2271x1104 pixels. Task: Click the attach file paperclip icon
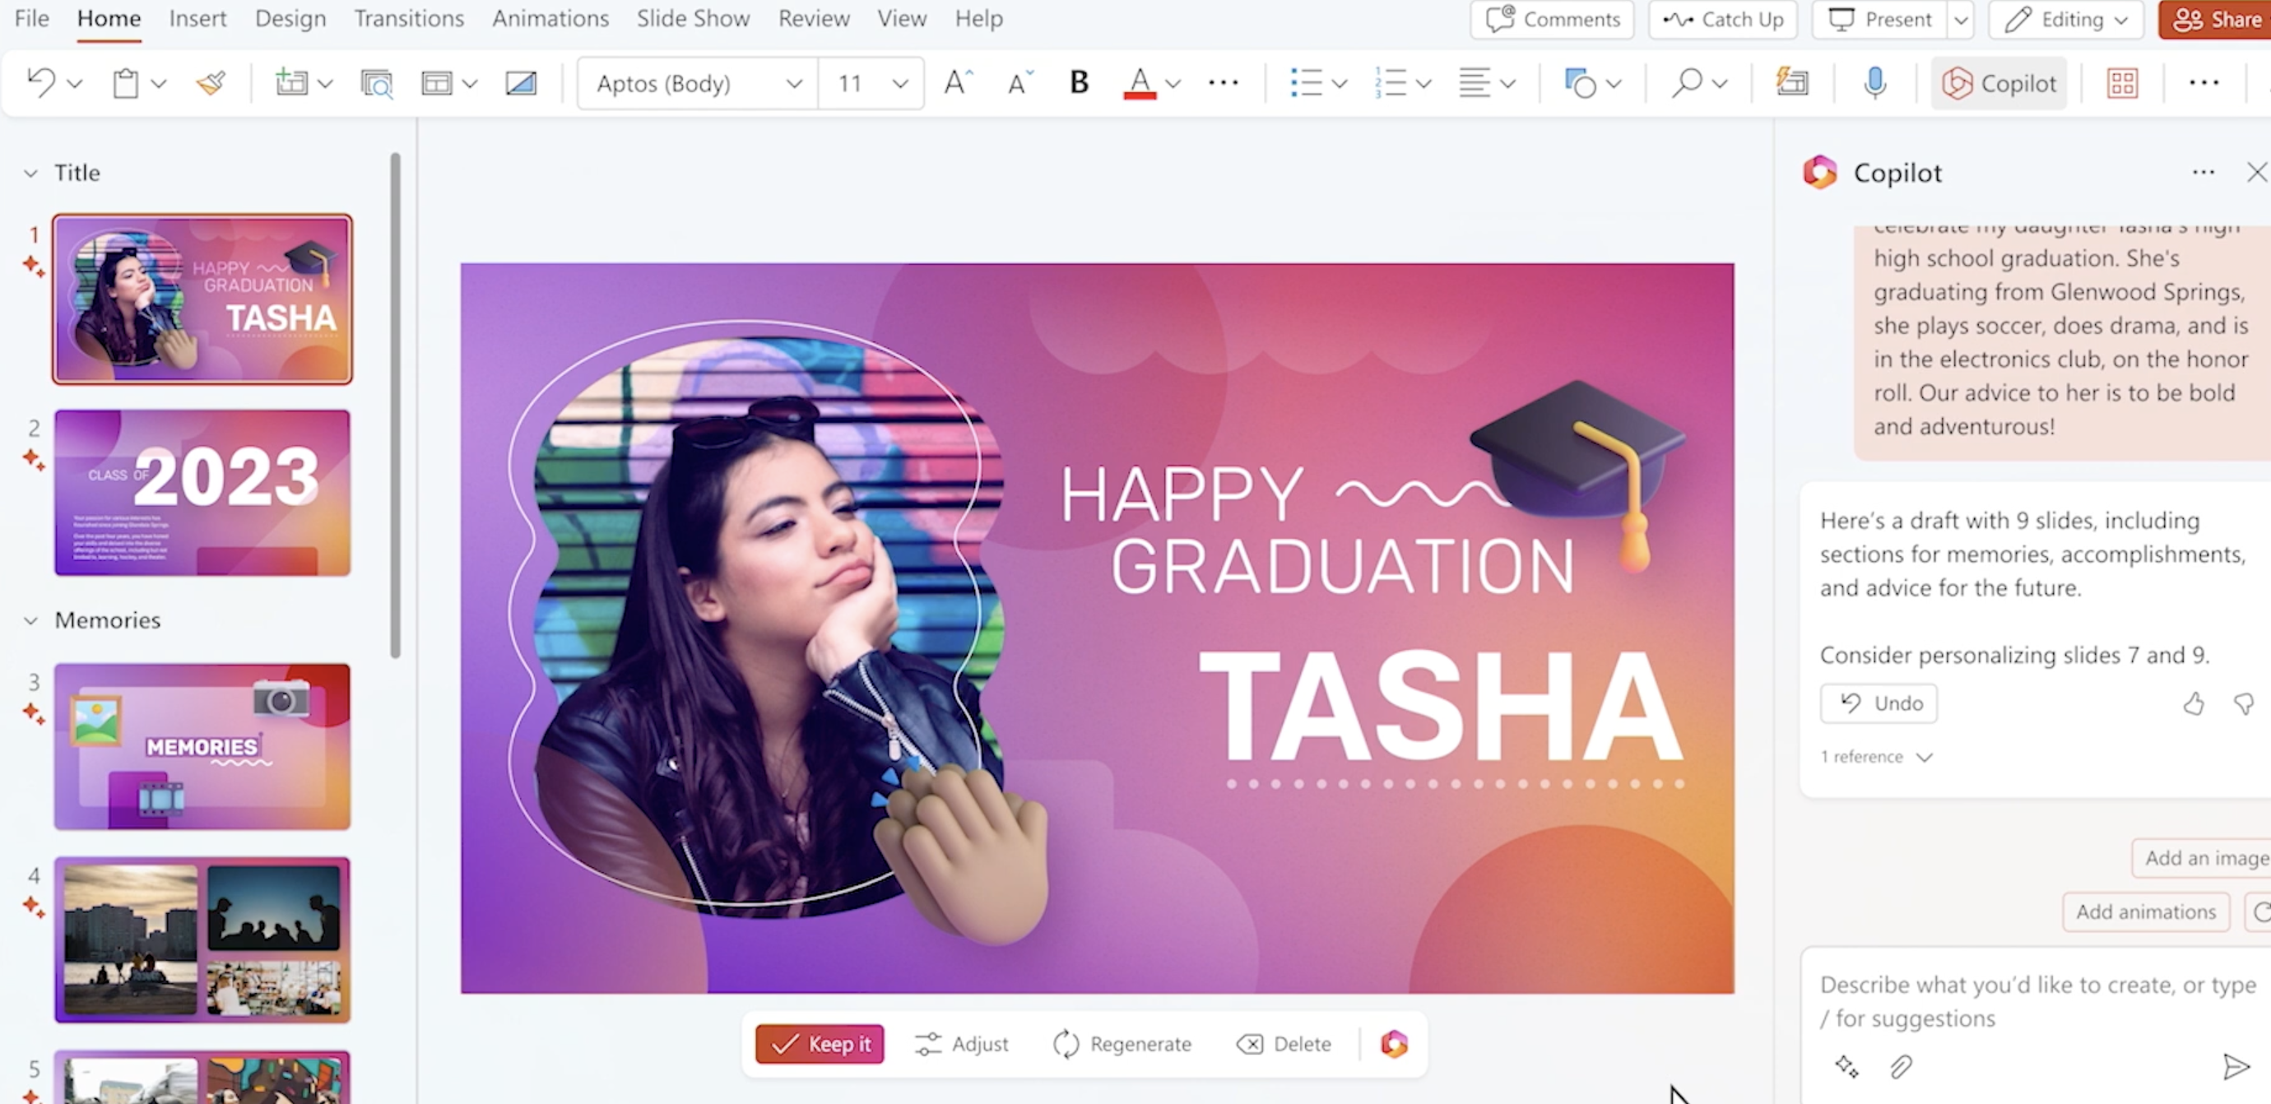[1901, 1067]
